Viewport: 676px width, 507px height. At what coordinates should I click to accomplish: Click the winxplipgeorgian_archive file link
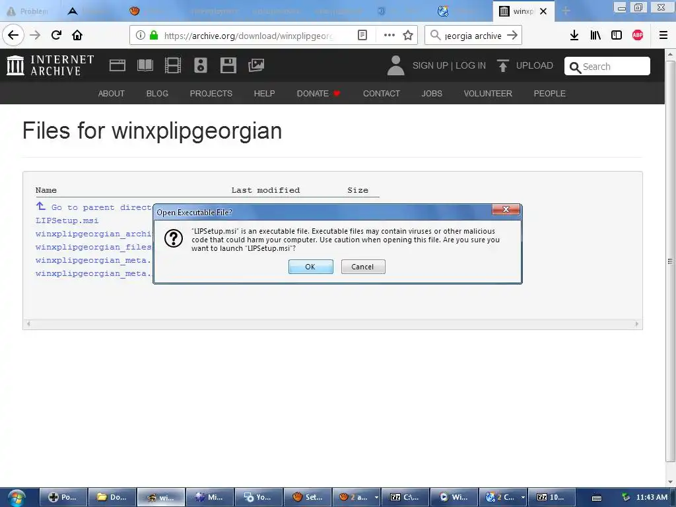(x=94, y=234)
